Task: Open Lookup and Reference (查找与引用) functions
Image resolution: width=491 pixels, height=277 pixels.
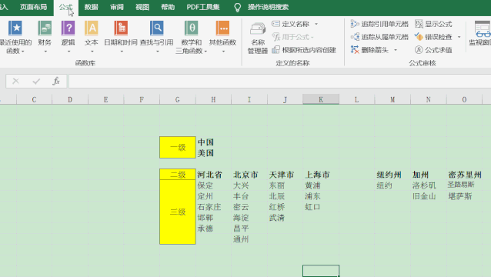Action: [x=156, y=28]
